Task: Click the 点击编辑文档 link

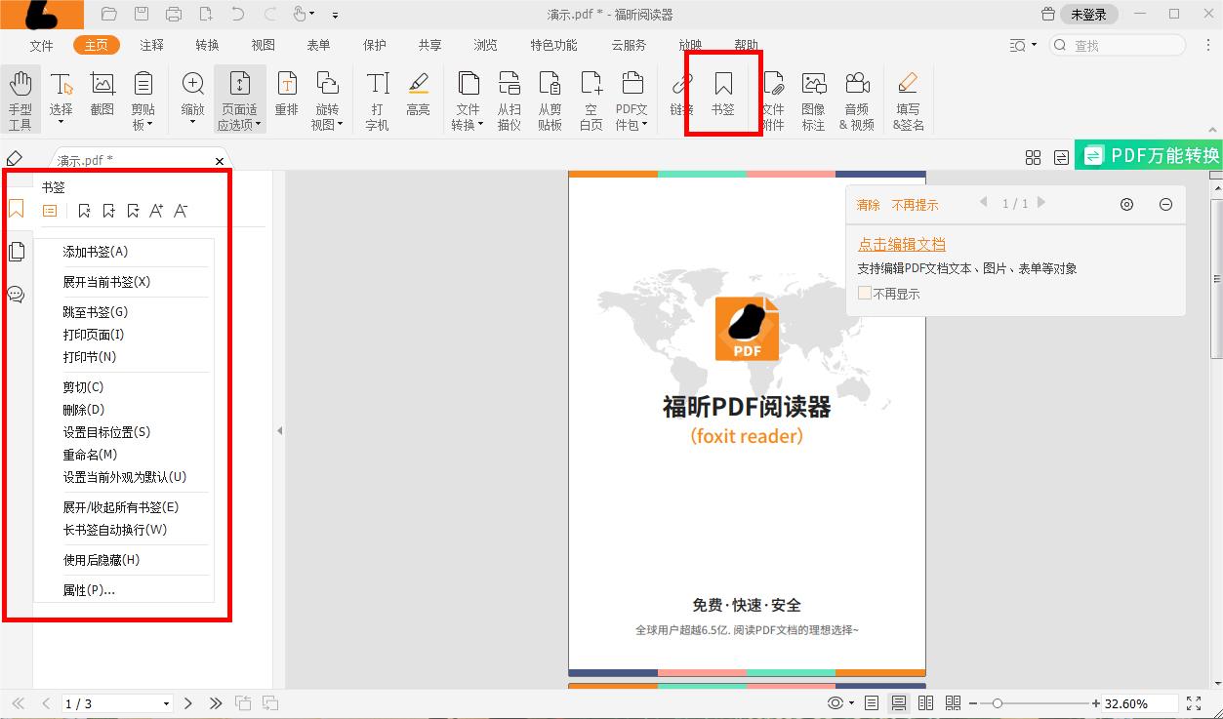Action: click(x=900, y=244)
